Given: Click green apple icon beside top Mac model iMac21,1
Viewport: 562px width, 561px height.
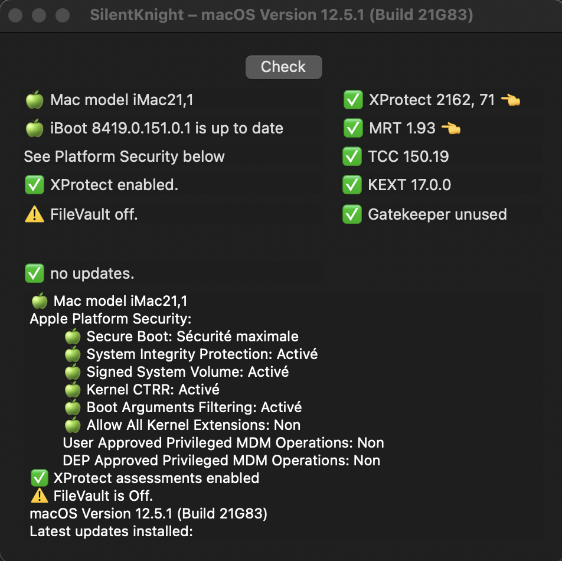Looking at the screenshot, I should (x=34, y=100).
